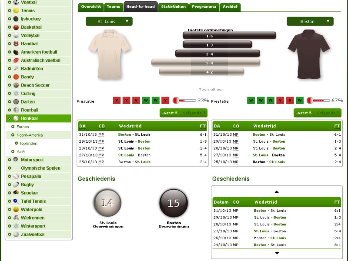Viewport: 348px width, 261px height.
Task: Open the 24/10/13 Boston - St. Louis match
Action: pyautogui.click(x=270, y=245)
